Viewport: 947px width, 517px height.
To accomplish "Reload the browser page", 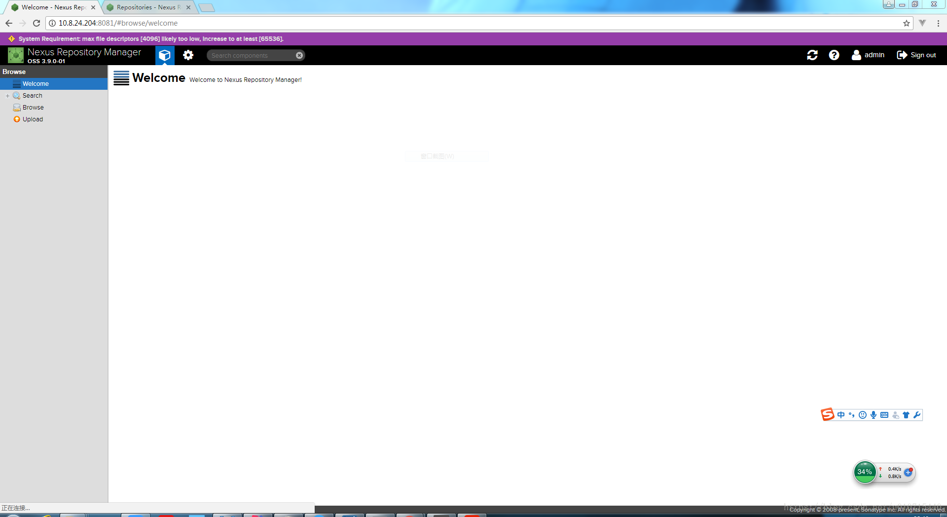I will point(36,23).
